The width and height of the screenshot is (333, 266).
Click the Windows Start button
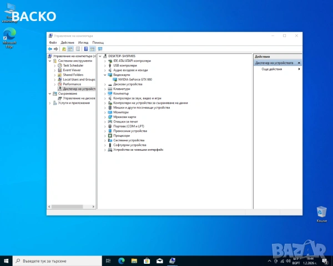6,260
